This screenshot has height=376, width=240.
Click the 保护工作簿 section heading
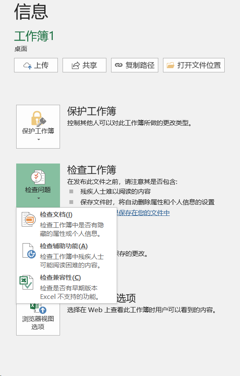pos(92,111)
